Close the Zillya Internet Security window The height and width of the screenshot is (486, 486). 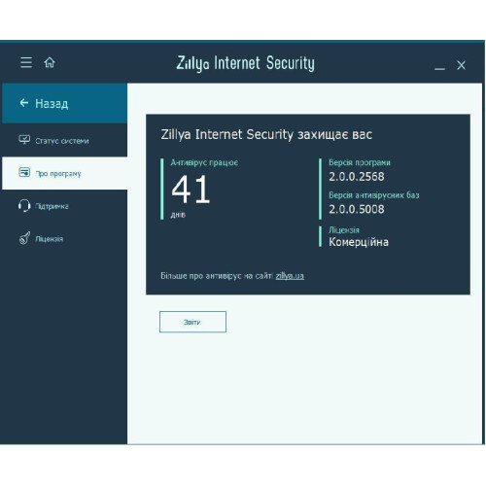pyautogui.click(x=461, y=65)
